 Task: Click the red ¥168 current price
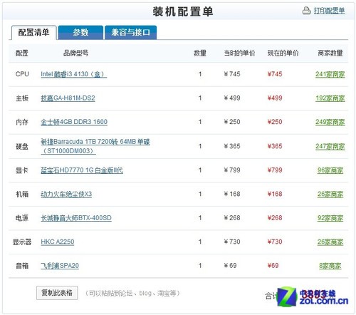[x=275, y=194]
